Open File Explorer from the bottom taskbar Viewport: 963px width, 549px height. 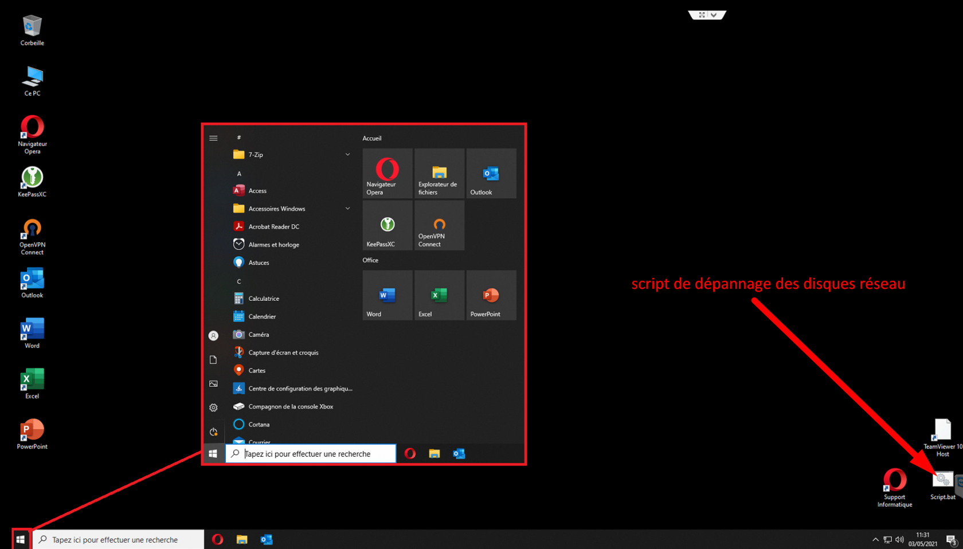click(242, 539)
